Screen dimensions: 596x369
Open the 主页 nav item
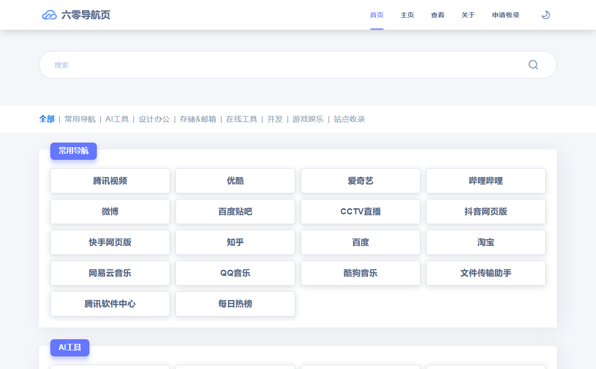pos(407,15)
